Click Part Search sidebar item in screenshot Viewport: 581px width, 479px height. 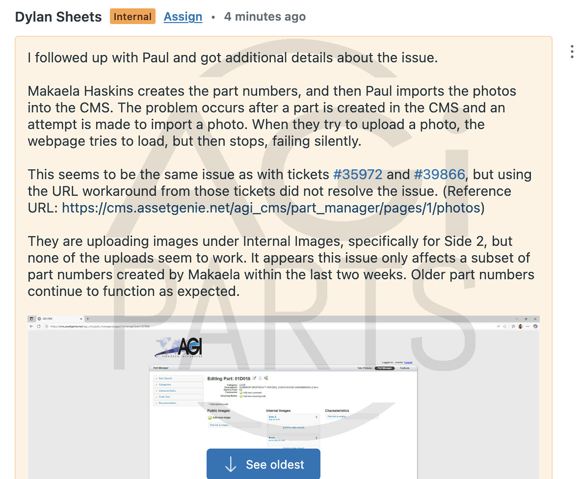pyautogui.click(x=165, y=378)
